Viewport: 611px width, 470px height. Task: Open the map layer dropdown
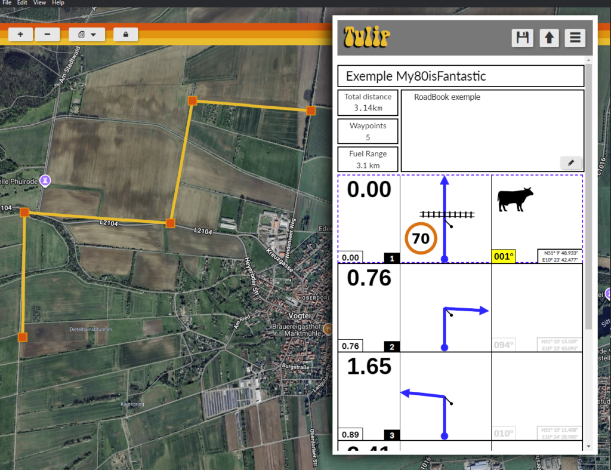87,35
